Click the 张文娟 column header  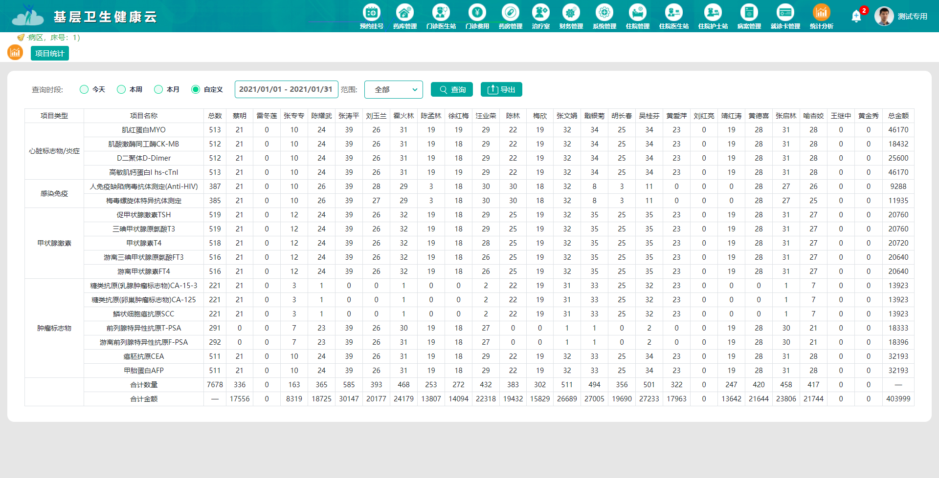(x=567, y=116)
